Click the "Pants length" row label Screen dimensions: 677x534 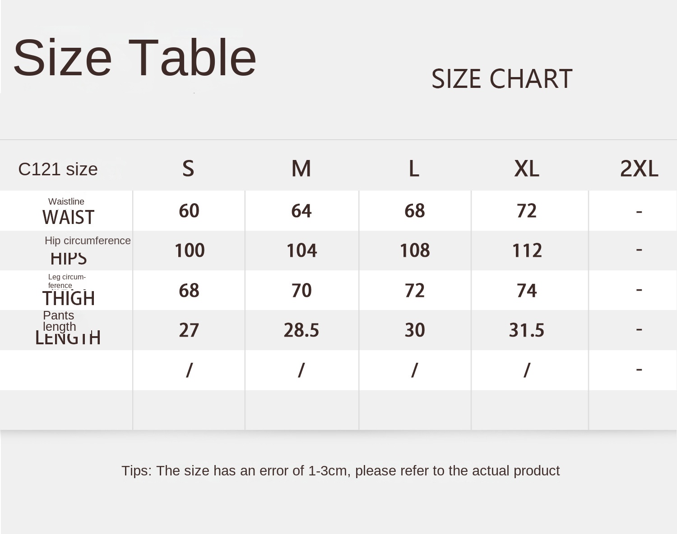60,321
